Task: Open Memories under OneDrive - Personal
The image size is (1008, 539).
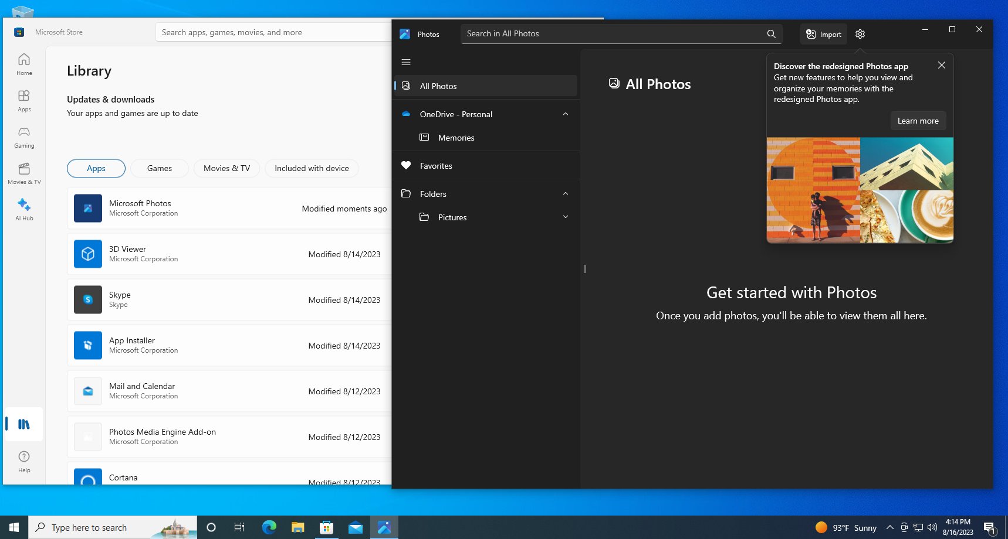Action: coord(456,138)
